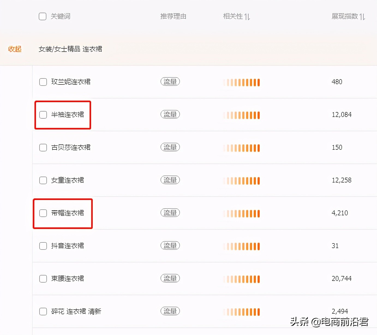Image resolution: width=377 pixels, height=335 pixels.
Task: Click the 关键词 column header label
Action: [x=61, y=16]
